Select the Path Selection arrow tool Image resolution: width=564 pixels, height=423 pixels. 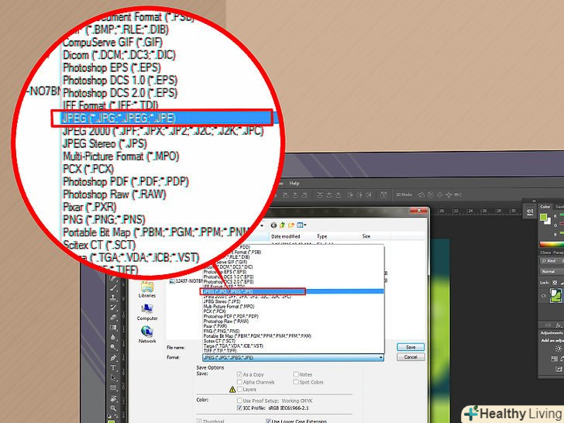[x=114, y=378]
